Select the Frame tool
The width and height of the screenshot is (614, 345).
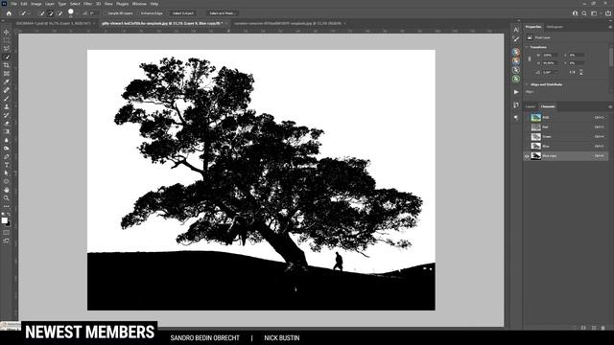point(7,73)
